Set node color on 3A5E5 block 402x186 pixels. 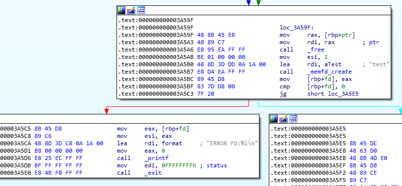click(274, 119)
